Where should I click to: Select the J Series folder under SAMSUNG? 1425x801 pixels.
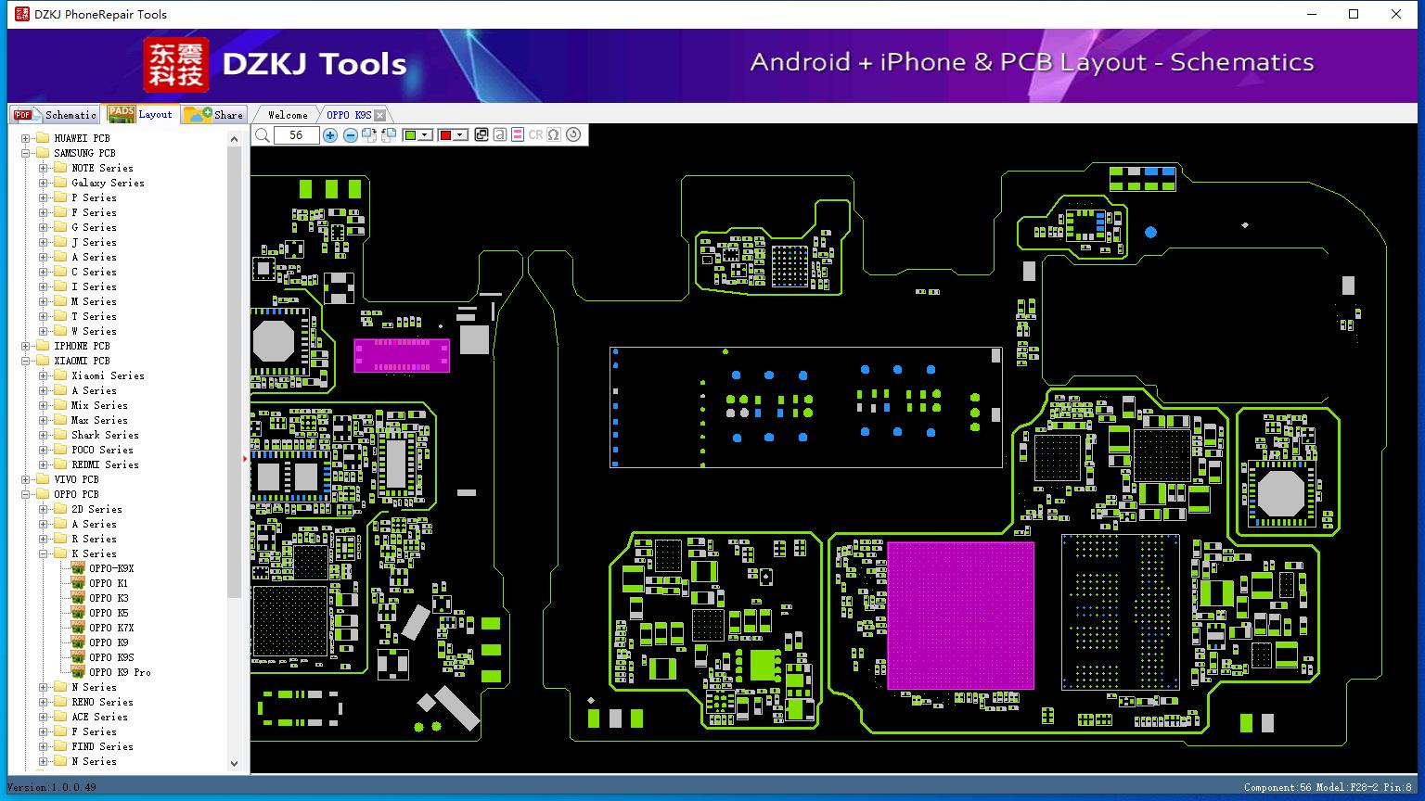point(94,242)
